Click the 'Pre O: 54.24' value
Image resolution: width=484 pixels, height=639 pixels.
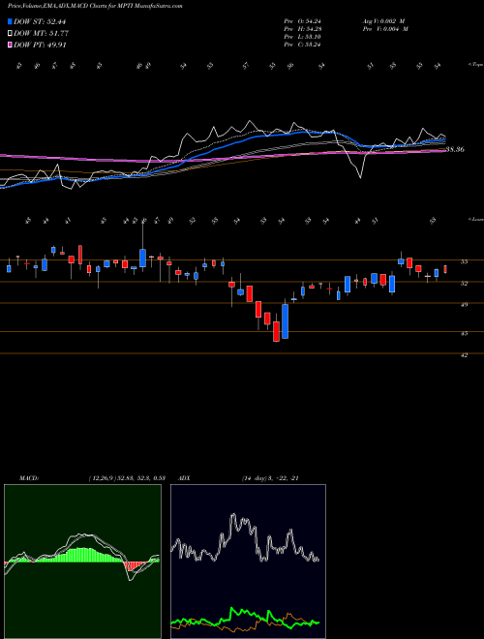pos(302,21)
